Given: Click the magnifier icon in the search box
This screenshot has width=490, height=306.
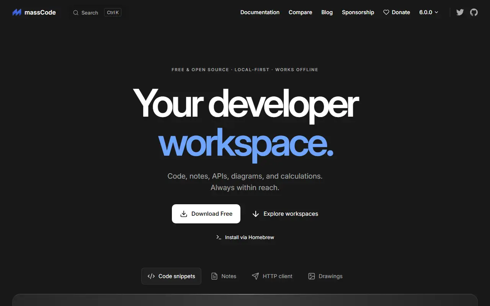Looking at the screenshot, I should click(76, 13).
